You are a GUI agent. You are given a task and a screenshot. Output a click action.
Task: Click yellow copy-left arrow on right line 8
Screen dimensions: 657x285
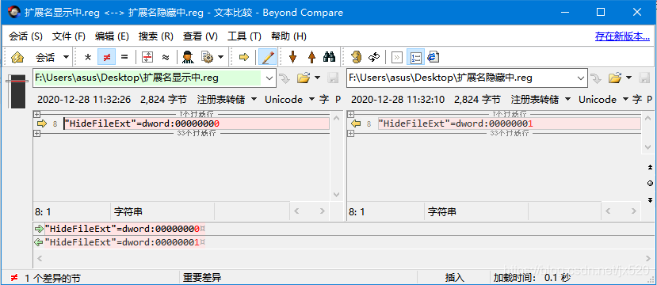356,123
